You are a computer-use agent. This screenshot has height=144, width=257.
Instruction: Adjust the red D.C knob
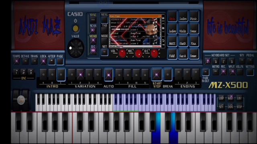coord(154,54)
